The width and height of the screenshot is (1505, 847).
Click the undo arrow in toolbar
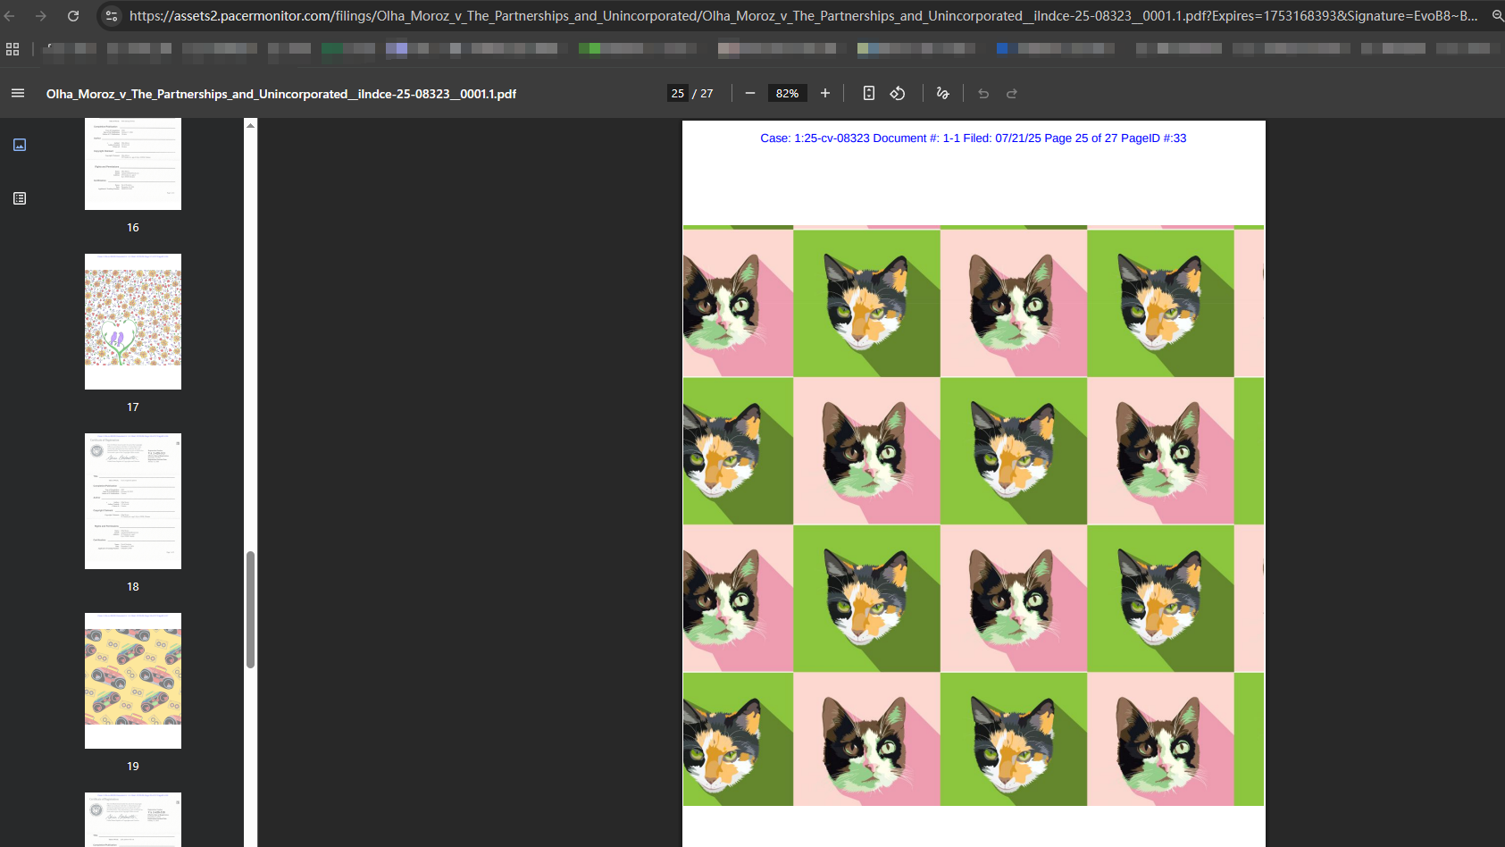click(x=983, y=94)
